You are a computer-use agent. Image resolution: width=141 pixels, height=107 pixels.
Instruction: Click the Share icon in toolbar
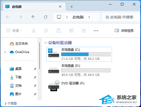pos(84,30)
